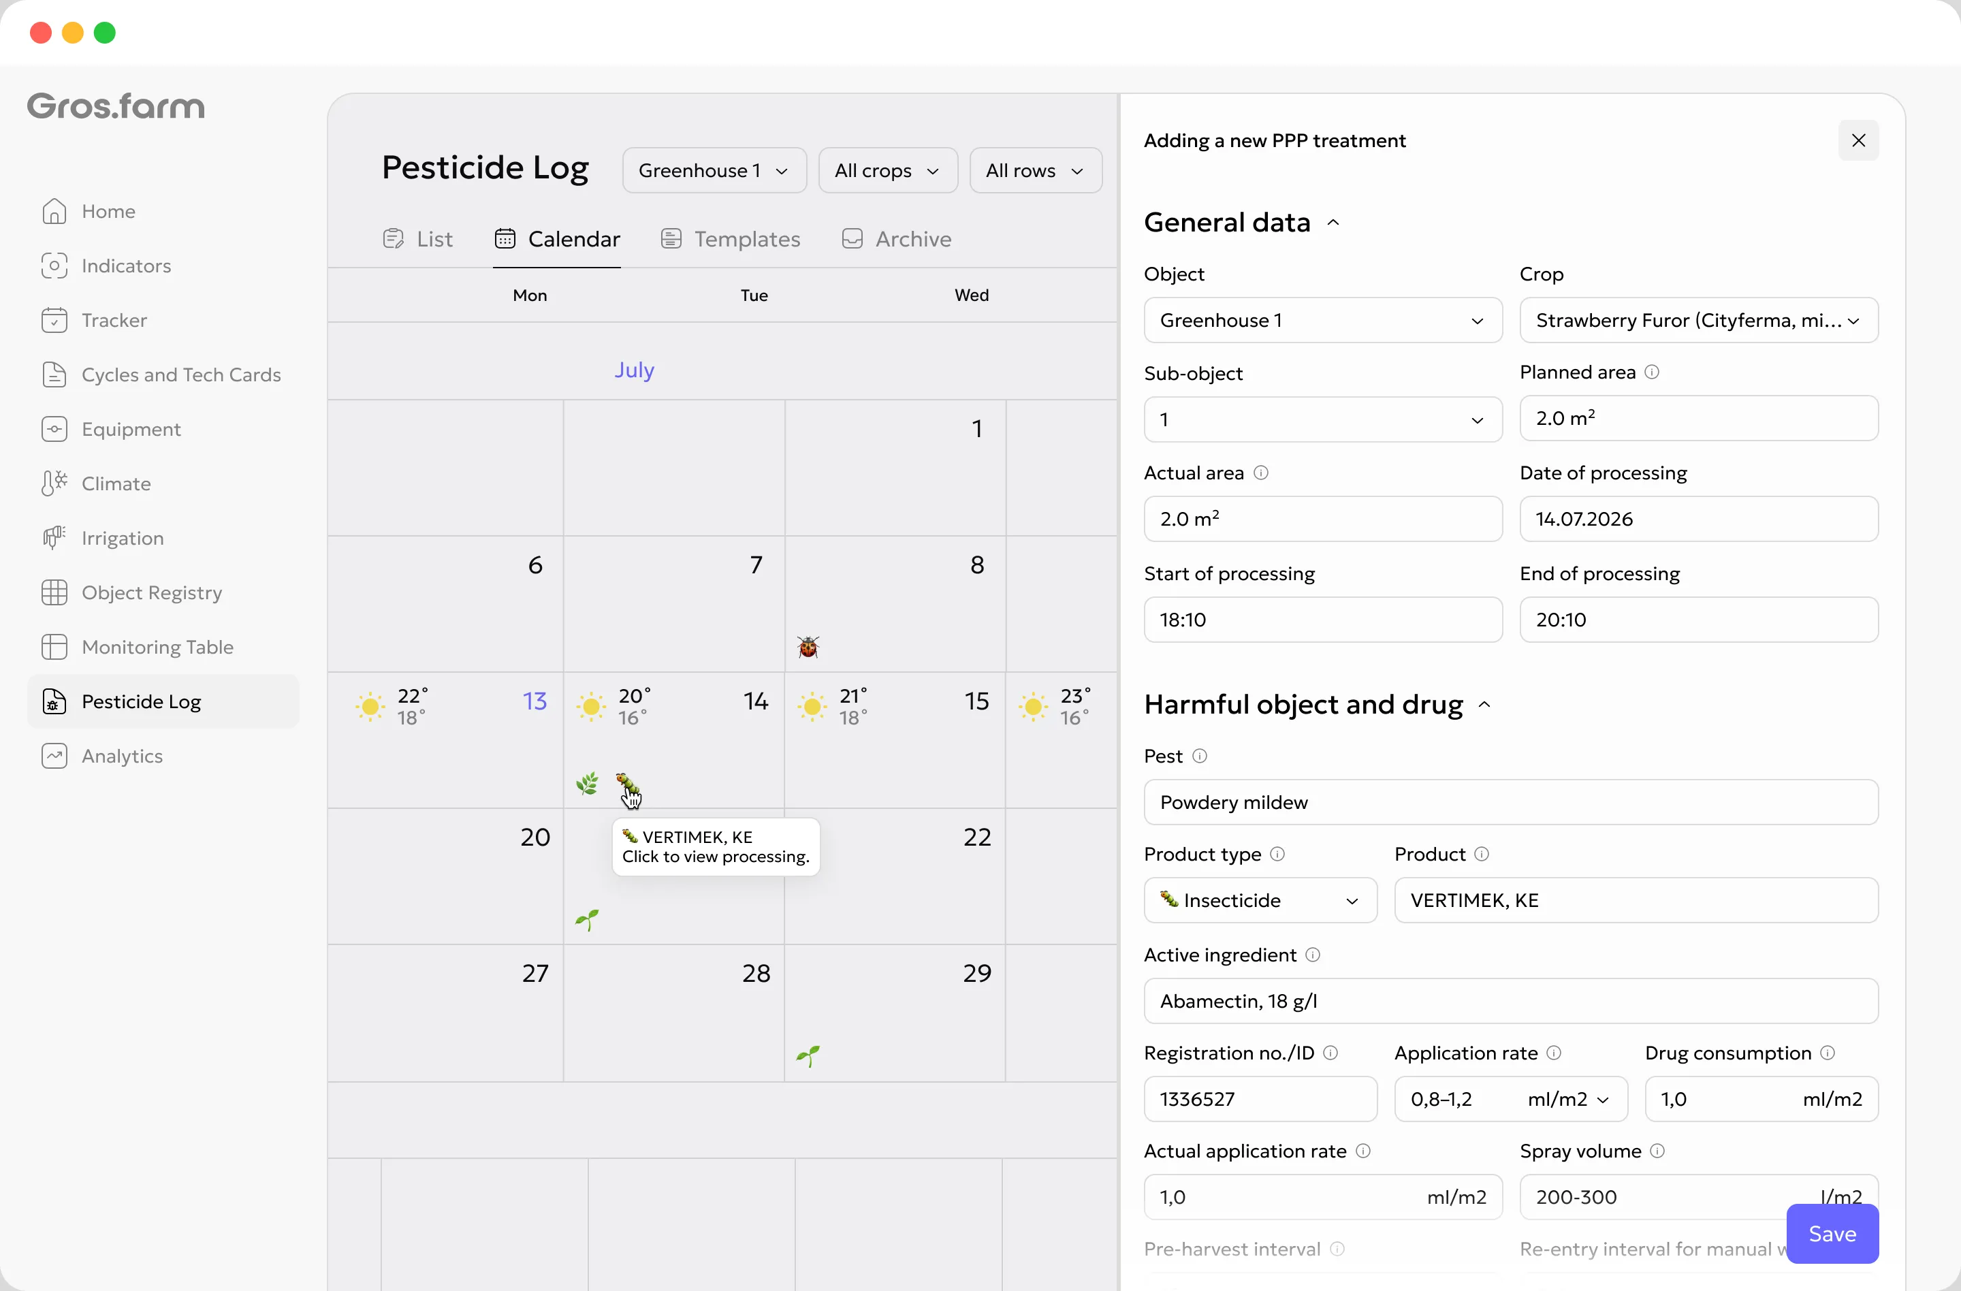Collapse the Harmful object and drug section
The height and width of the screenshot is (1291, 1961).
[1485, 705]
